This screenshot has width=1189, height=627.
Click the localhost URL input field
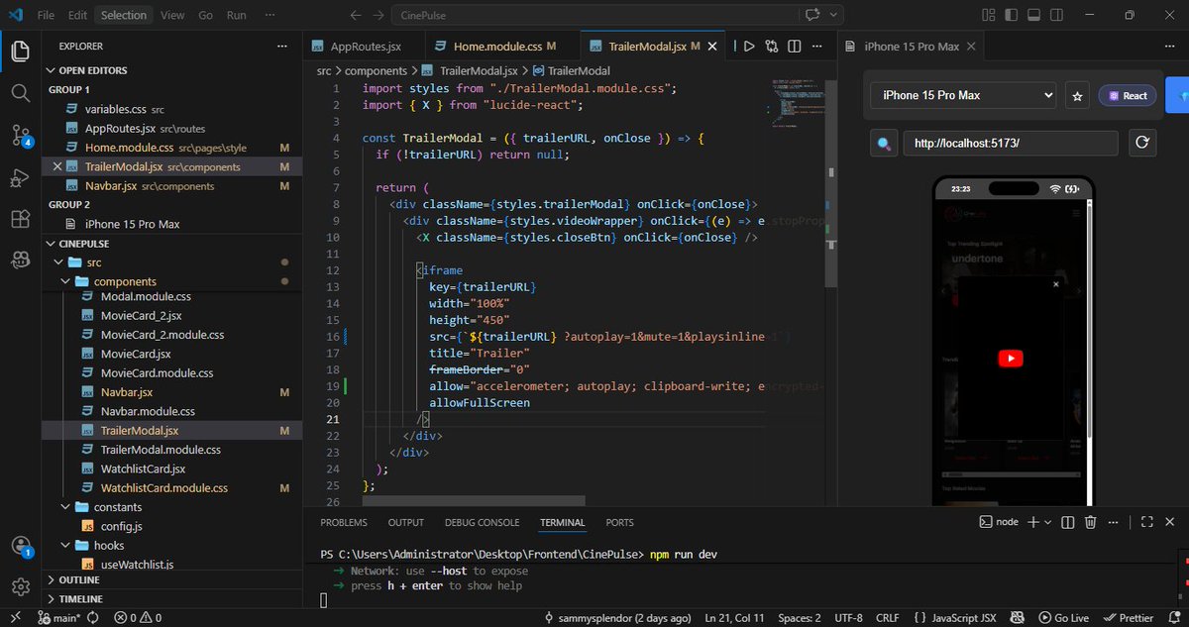(x=1010, y=143)
